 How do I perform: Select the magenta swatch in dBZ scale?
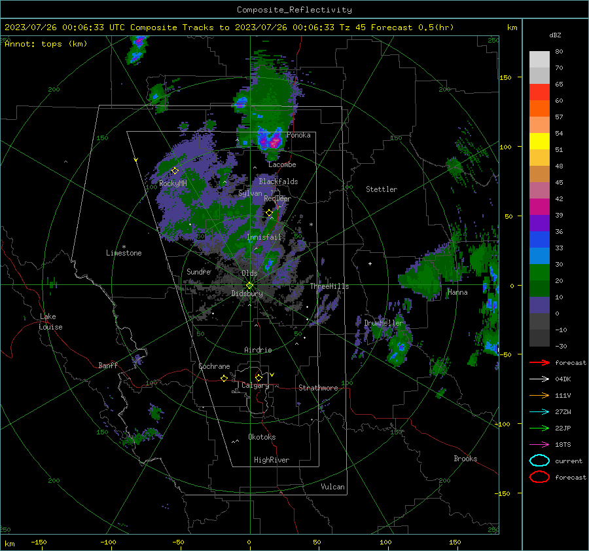pyautogui.click(x=539, y=206)
